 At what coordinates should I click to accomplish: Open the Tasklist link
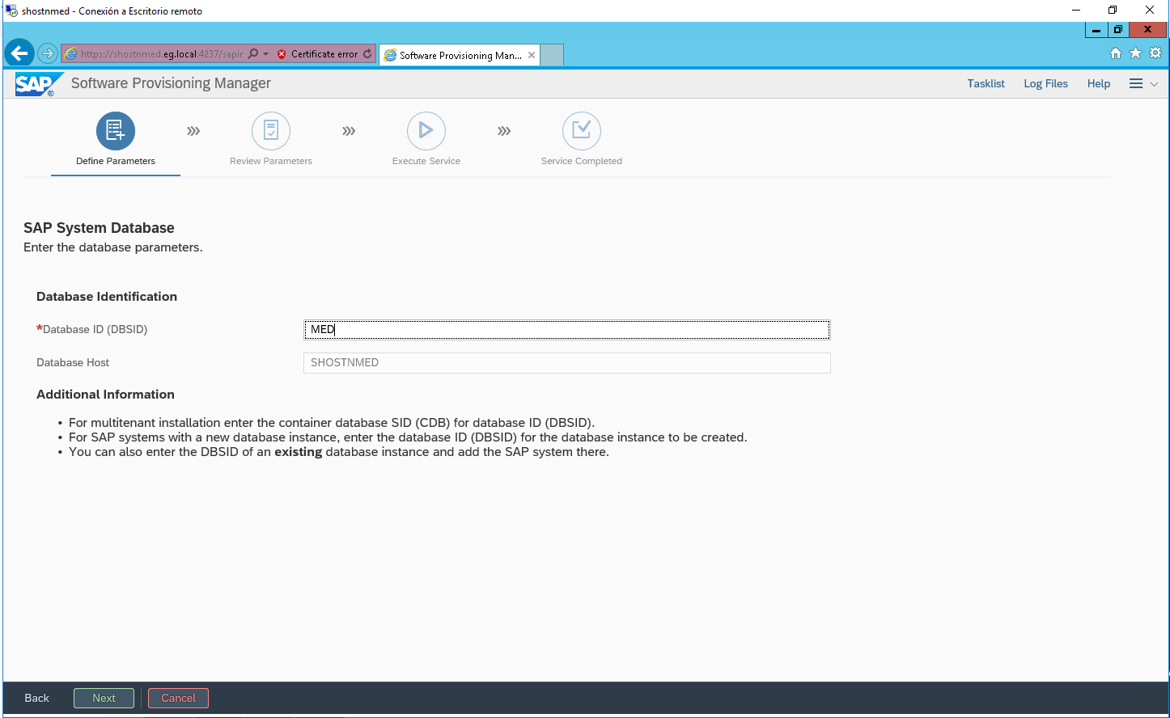(x=986, y=84)
